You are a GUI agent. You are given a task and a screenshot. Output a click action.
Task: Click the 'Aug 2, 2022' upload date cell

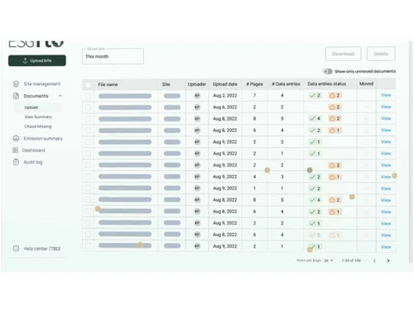[x=225, y=95]
